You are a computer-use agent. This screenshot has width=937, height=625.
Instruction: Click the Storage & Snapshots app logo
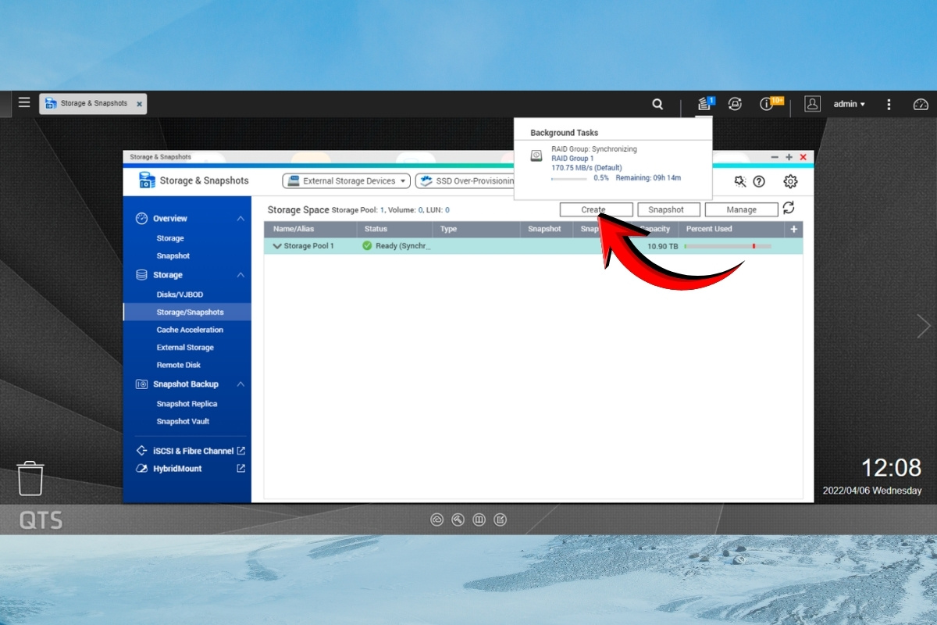point(147,180)
